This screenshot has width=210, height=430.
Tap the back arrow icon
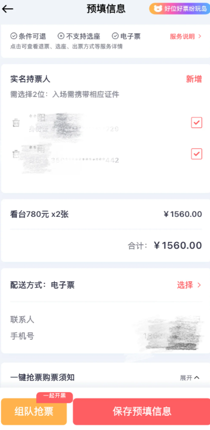click(x=8, y=9)
